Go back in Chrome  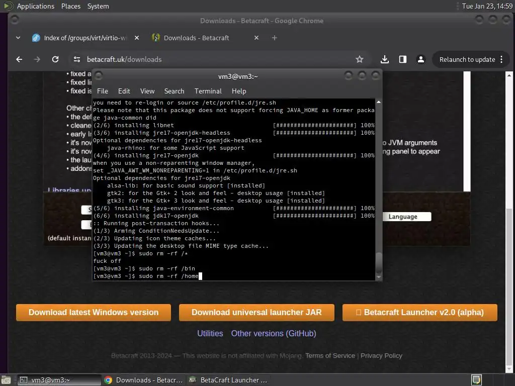coord(20,59)
